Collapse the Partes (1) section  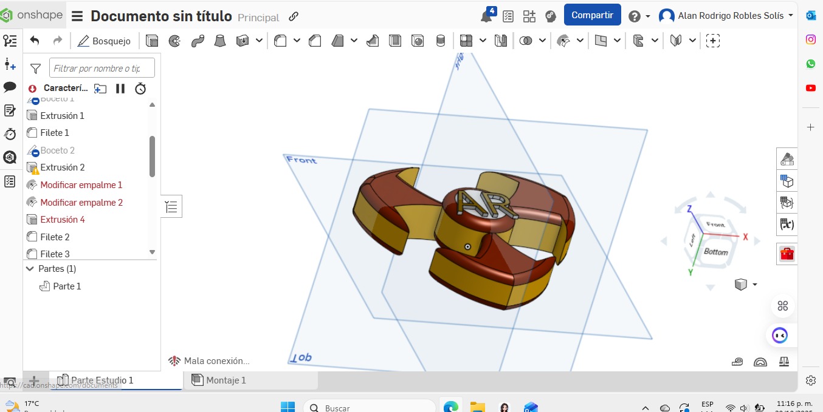[x=30, y=268]
